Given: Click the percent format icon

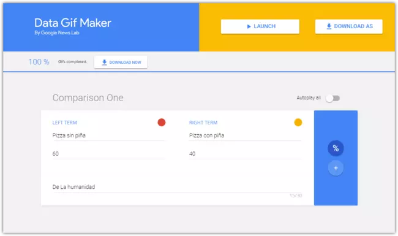Looking at the screenshot, I should pyautogui.click(x=336, y=148).
